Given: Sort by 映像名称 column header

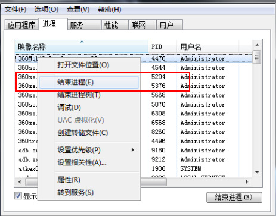Looking at the screenshot, I should pyautogui.click(x=82, y=46).
